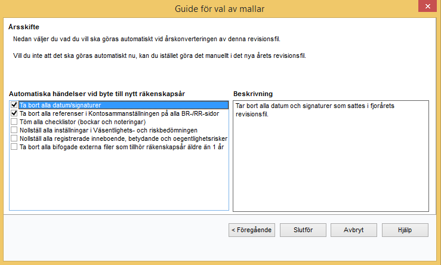
Task: Enable the 'Töm alla checklistor' checkbox
Action: point(14,122)
